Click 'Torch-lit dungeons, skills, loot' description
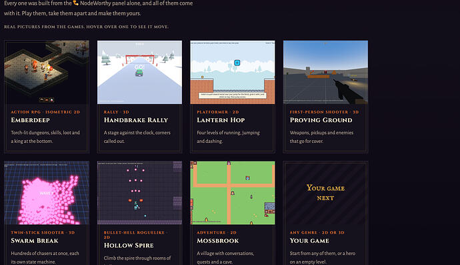 pyautogui.click(x=45, y=137)
